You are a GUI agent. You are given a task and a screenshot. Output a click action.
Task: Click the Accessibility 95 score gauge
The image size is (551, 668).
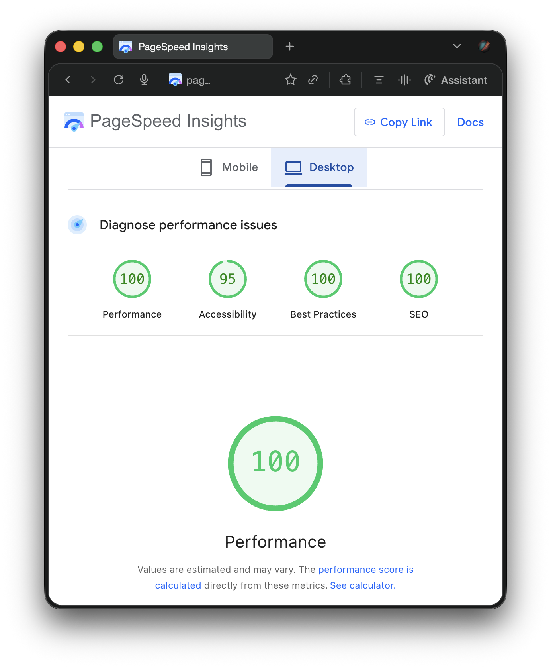228,279
